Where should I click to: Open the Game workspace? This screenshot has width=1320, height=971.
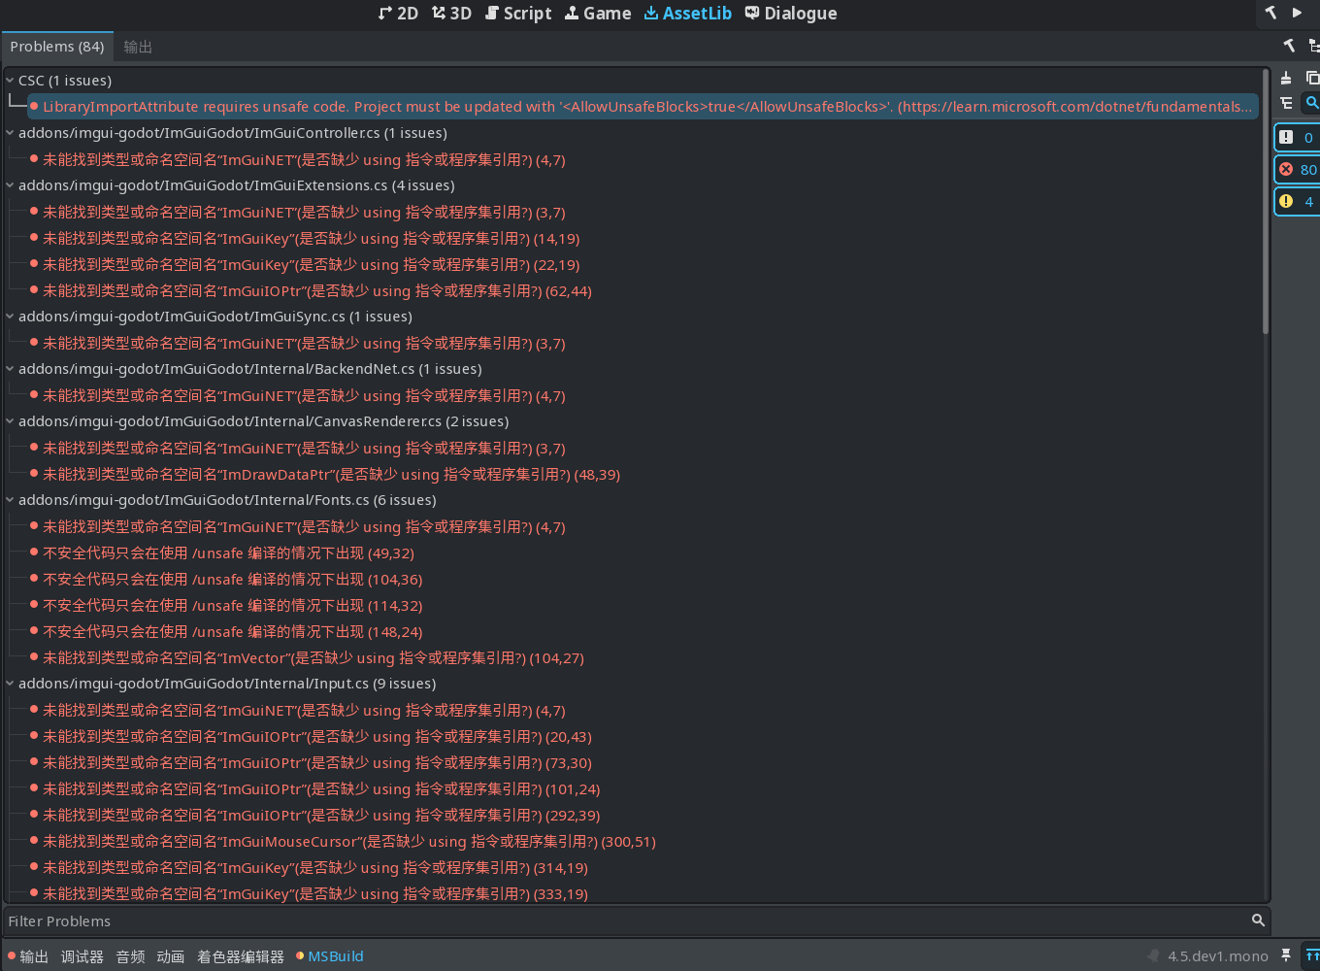(x=598, y=14)
